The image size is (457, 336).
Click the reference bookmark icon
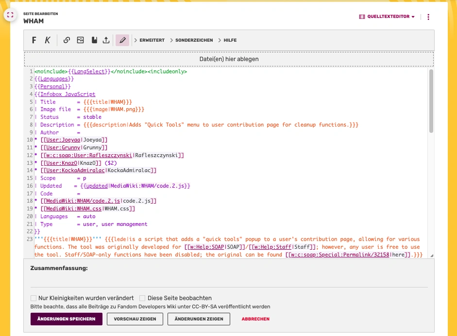94,40
